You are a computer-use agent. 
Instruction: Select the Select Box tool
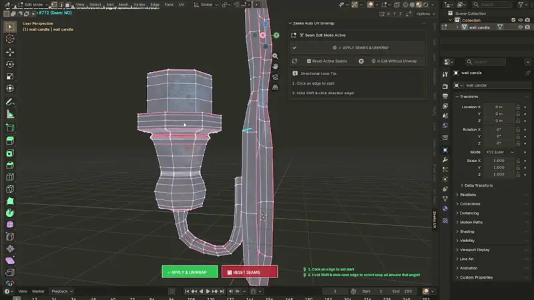10,27
